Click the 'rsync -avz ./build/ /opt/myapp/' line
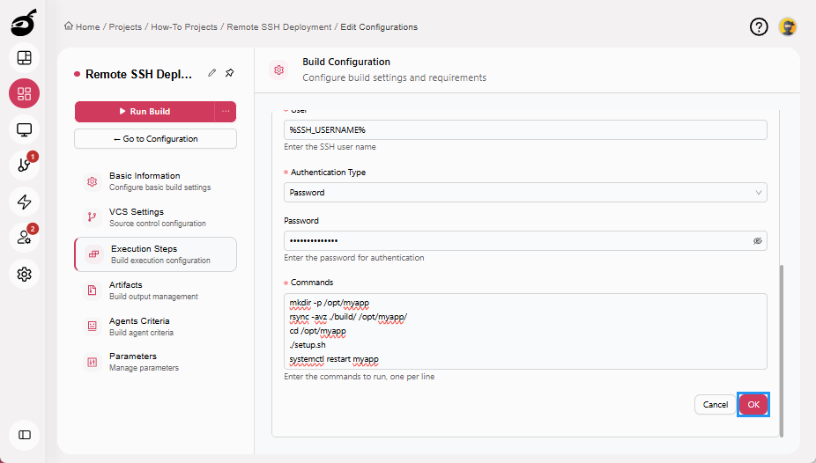816x463 pixels. pyautogui.click(x=348, y=317)
